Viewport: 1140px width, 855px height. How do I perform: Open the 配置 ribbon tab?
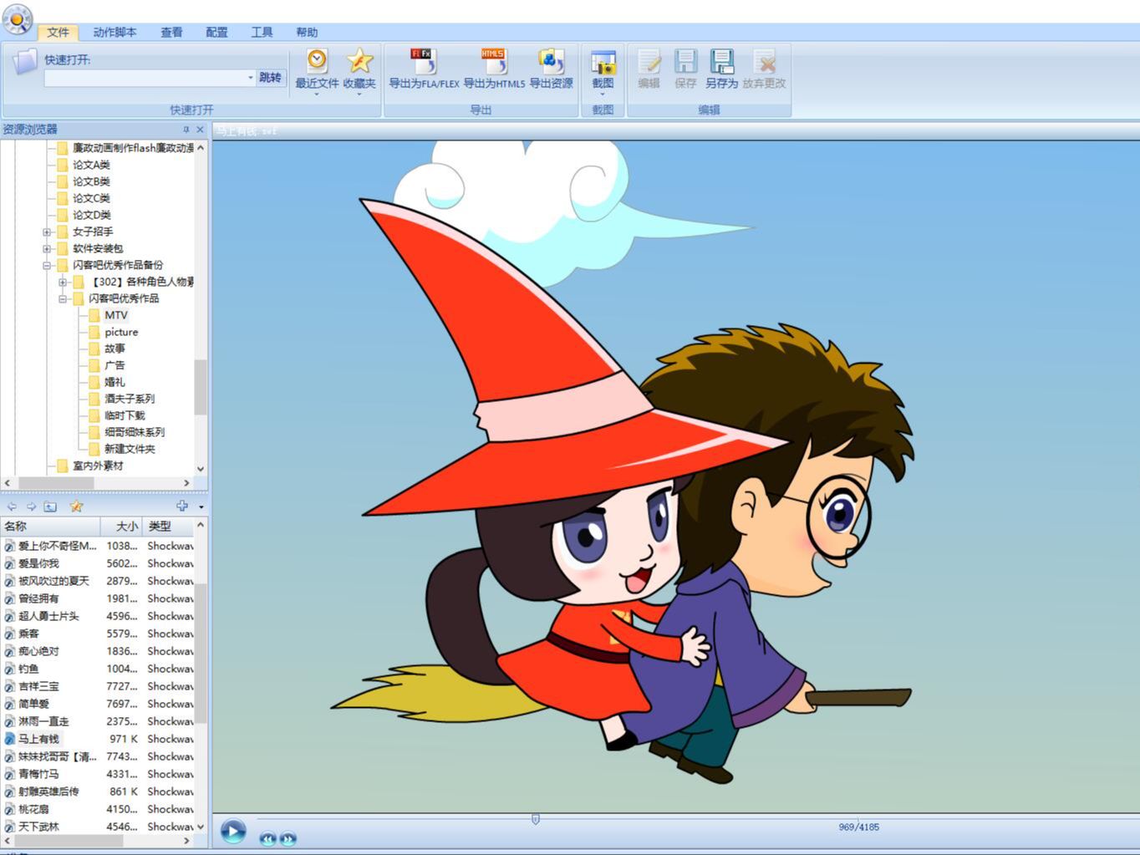(216, 33)
